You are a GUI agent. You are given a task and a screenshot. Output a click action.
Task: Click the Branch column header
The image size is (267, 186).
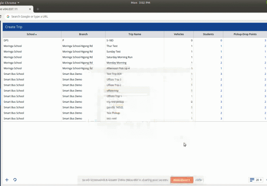point(83,34)
